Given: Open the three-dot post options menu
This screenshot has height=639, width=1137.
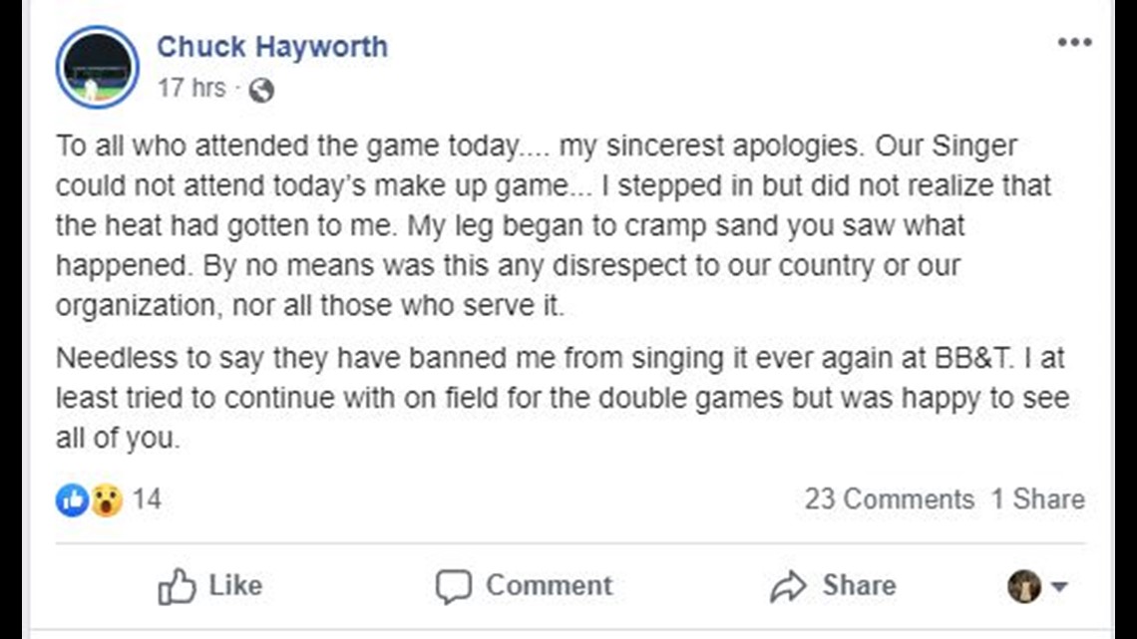Looking at the screenshot, I should coord(1074,43).
